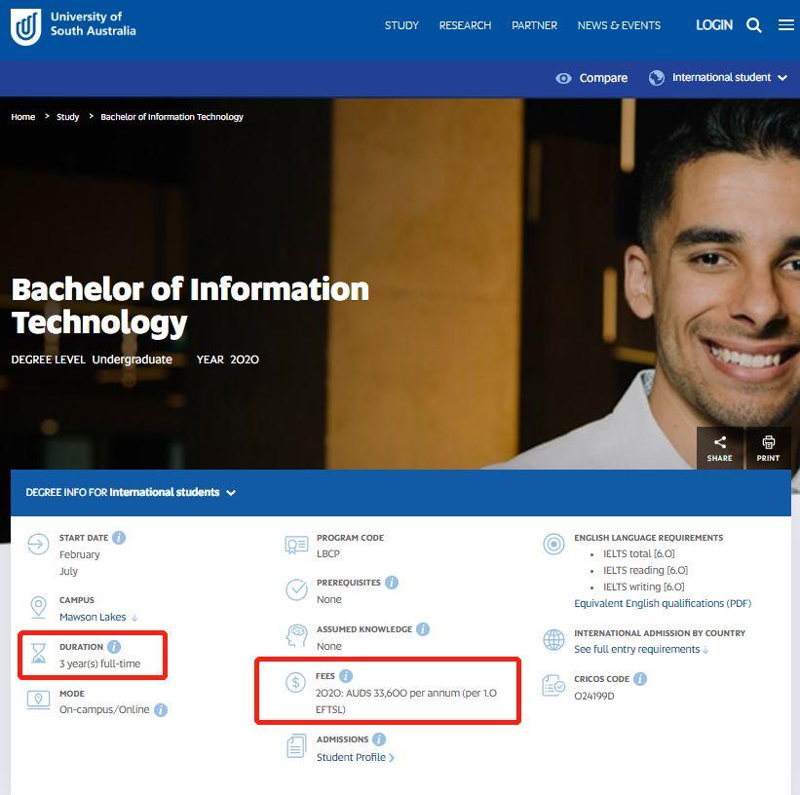Click the International Admission globe icon
Image resolution: width=800 pixels, height=795 pixels.
click(x=553, y=640)
